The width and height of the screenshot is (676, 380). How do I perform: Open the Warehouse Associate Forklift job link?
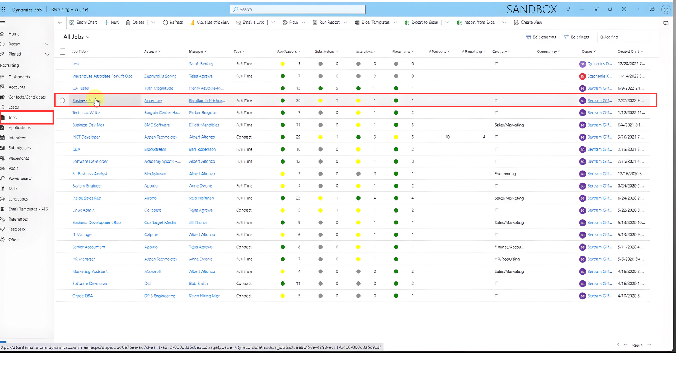coord(104,76)
